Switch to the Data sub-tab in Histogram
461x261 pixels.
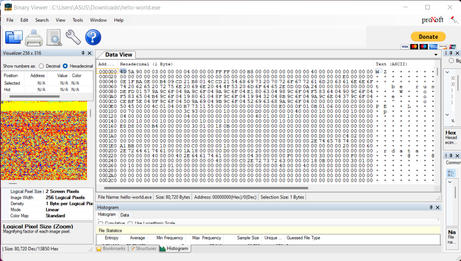click(125, 215)
